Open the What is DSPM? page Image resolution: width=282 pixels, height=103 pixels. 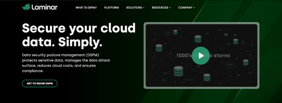click(x=86, y=8)
